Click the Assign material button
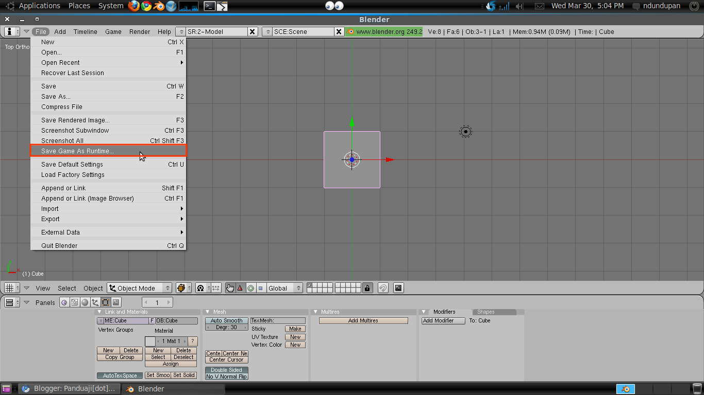 click(171, 364)
